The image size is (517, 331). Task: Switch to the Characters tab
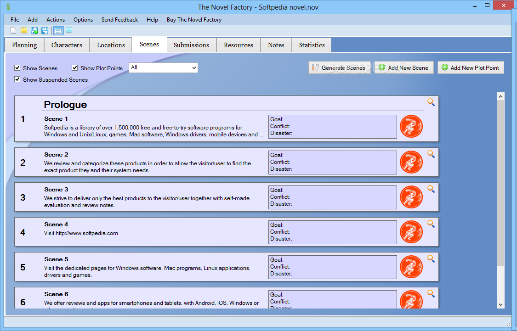[67, 45]
